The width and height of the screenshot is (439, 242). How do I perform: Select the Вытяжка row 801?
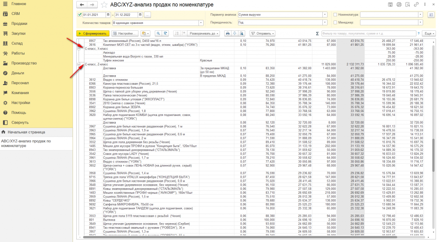click(254, 220)
